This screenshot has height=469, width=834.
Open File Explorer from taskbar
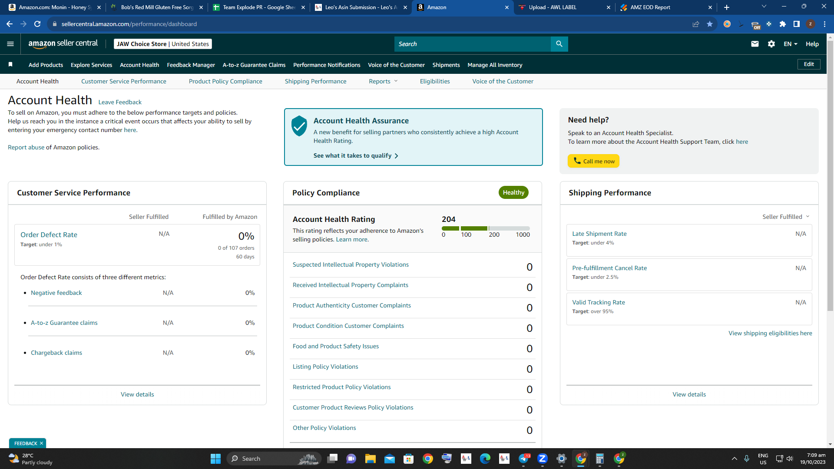371,459
